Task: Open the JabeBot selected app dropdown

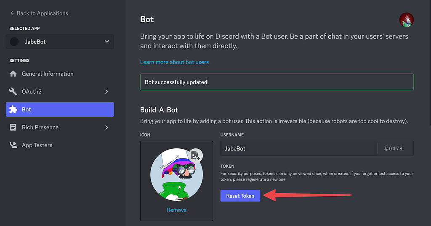Action: pos(60,42)
